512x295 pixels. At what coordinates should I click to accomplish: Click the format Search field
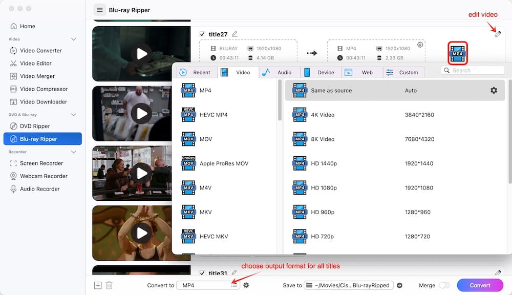coord(473,70)
